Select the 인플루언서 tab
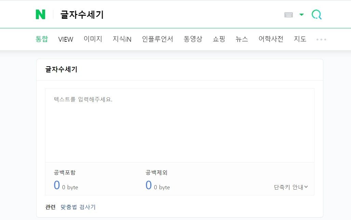 [158, 39]
